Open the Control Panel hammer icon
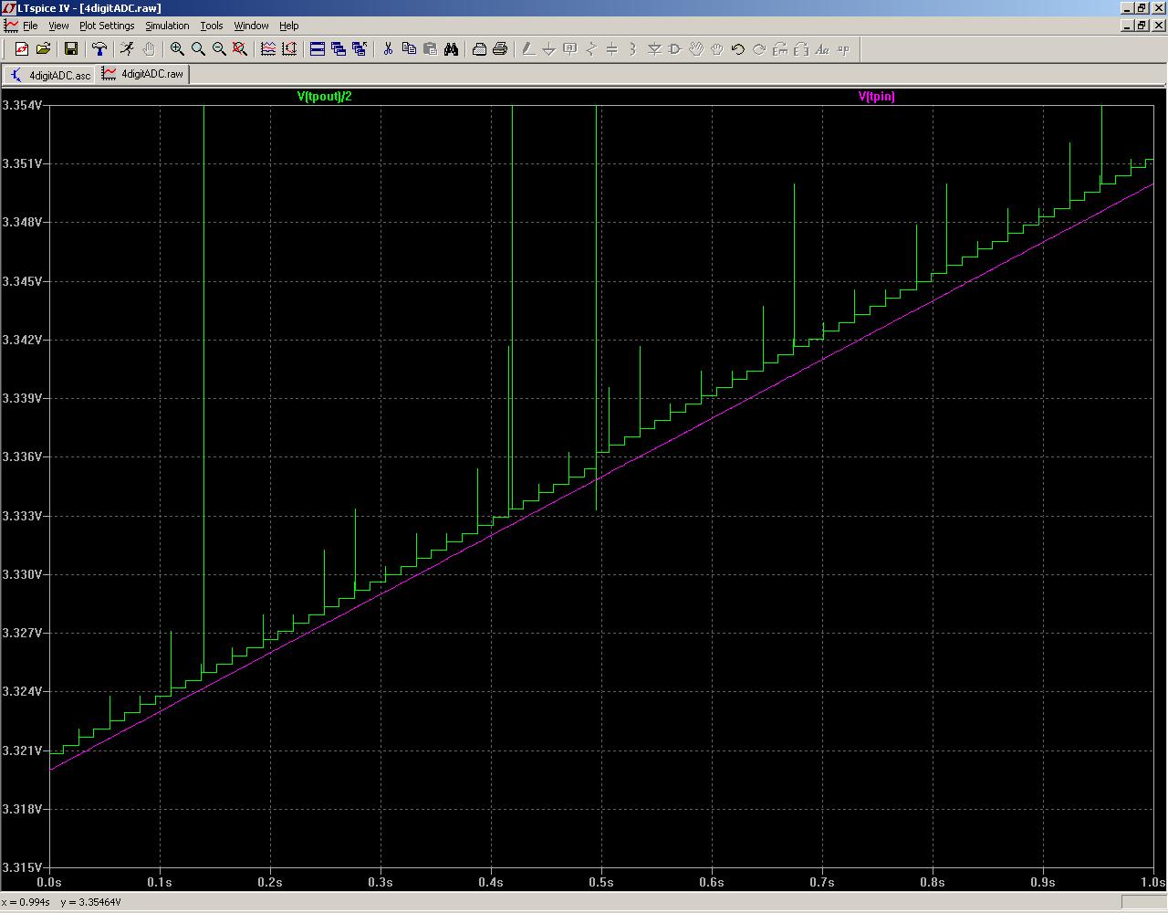 point(99,49)
